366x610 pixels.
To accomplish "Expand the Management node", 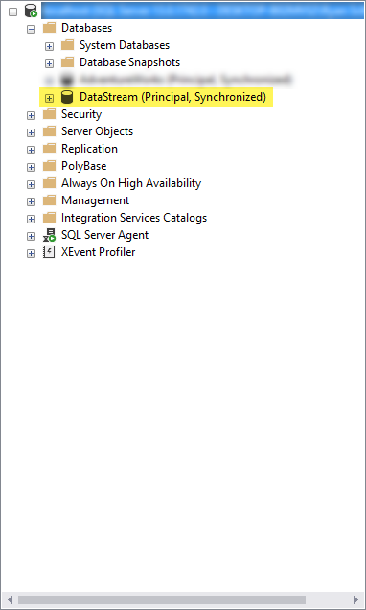I will click(x=31, y=201).
